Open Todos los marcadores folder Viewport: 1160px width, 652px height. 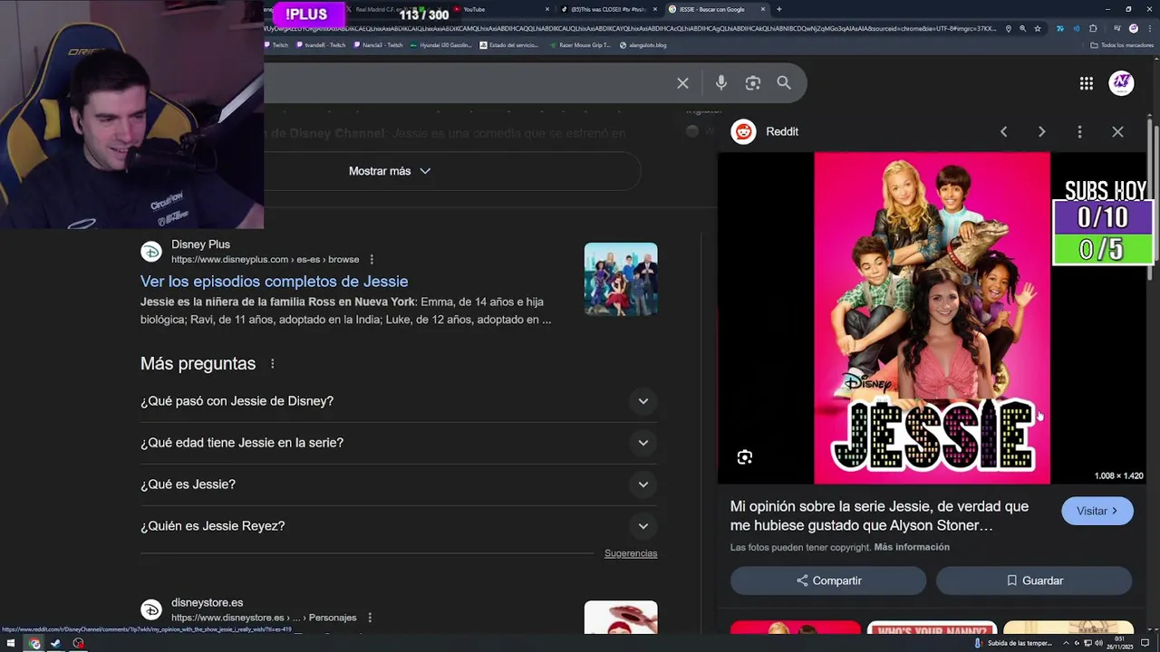pyautogui.click(x=1122, y=45)
